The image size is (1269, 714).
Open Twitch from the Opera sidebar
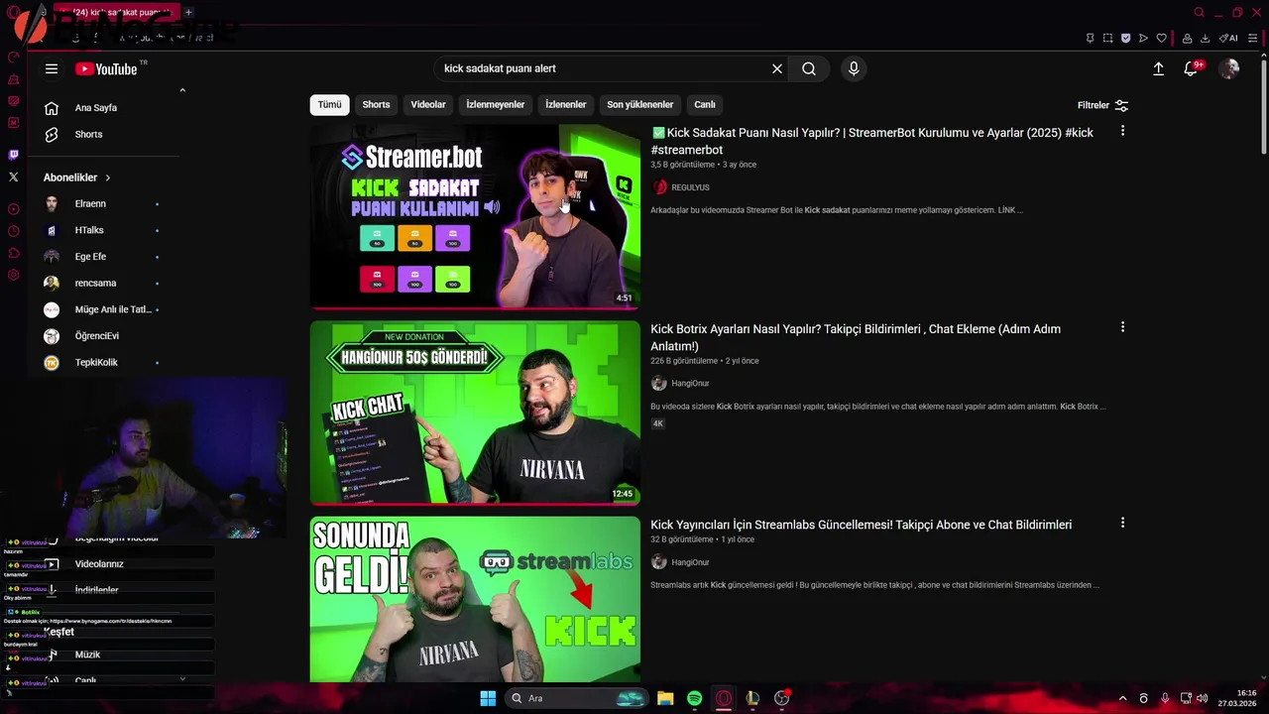tap(13, 155)
